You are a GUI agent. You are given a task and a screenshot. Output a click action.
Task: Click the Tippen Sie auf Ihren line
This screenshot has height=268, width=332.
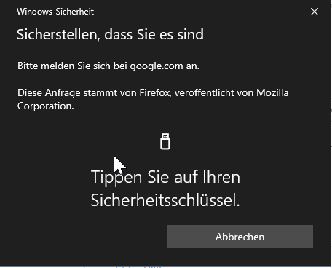[x=165, y=177]
